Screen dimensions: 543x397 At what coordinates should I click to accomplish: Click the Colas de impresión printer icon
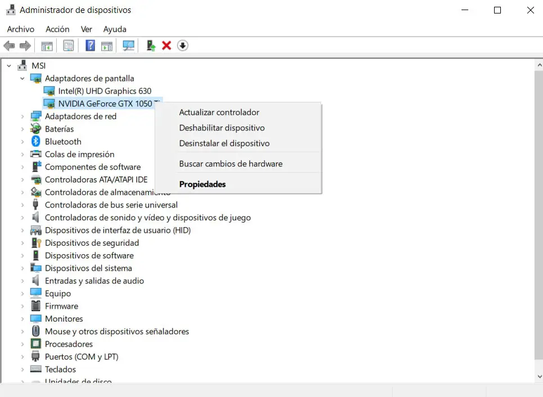click(x=35, y=154)
